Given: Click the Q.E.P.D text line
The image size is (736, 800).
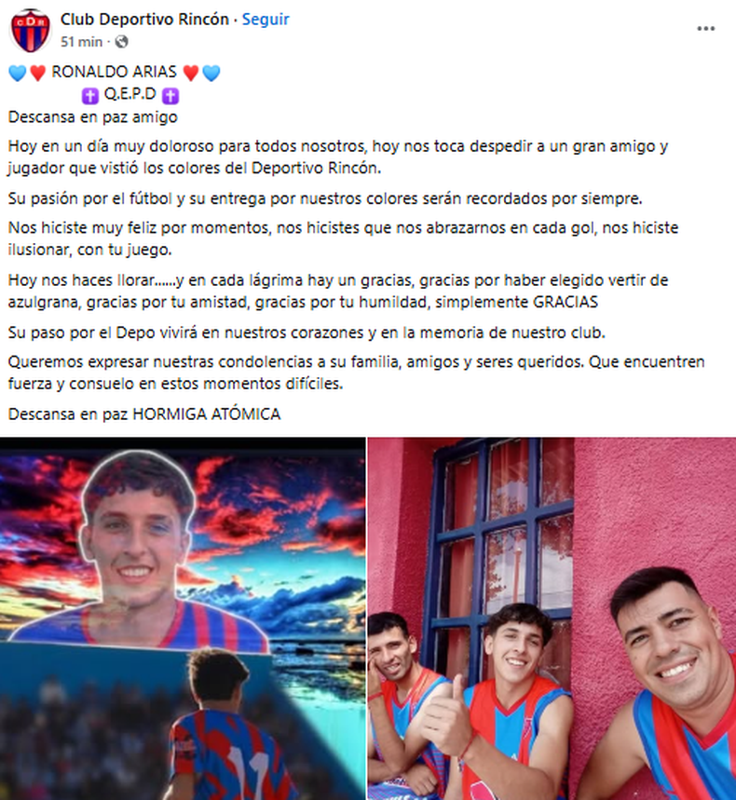Looking at the screenshot, I should (x=129, y=94).
